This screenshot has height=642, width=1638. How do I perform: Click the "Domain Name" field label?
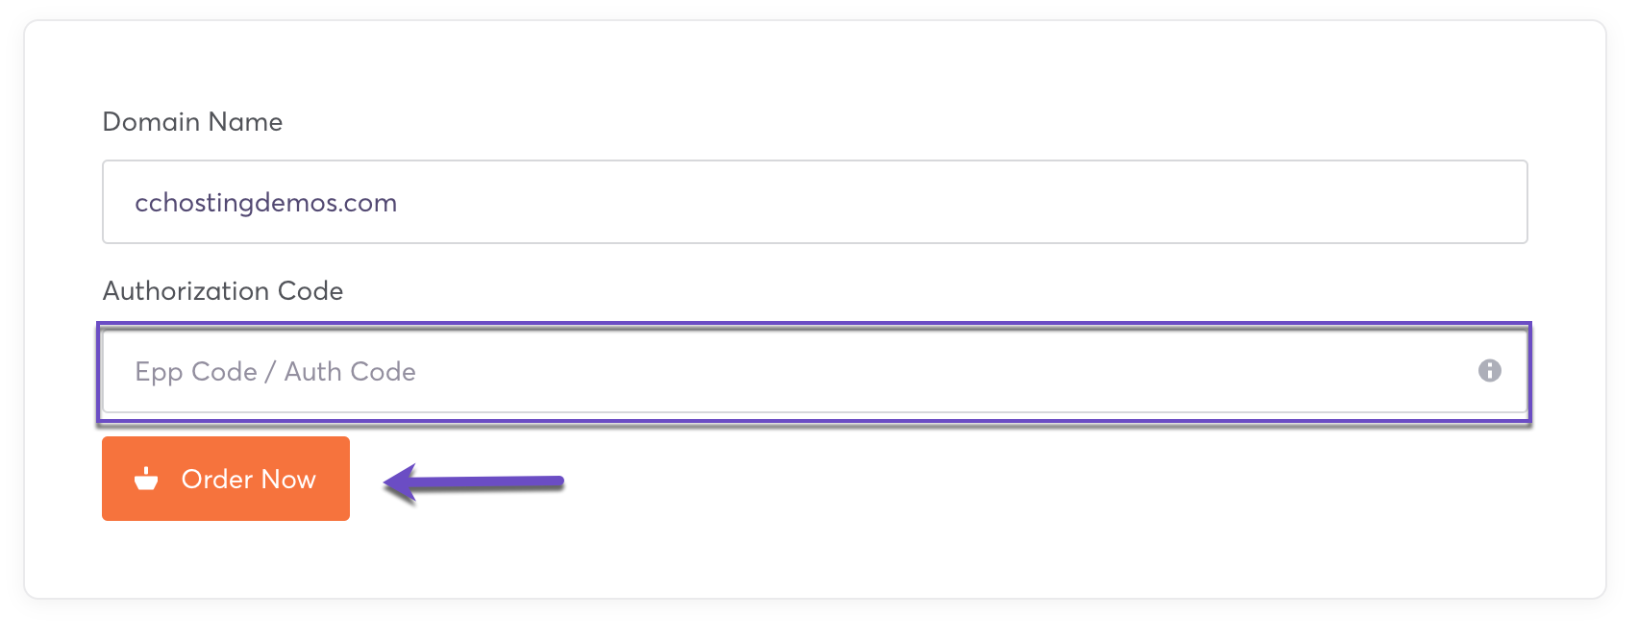point(192,122)
